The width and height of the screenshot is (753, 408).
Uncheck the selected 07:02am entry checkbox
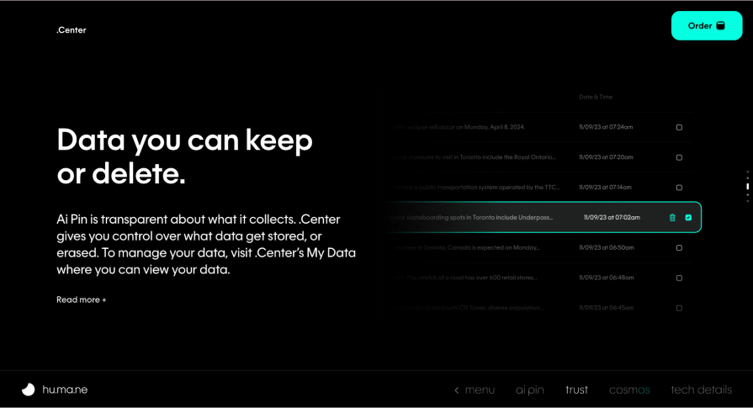pos(688,218)
